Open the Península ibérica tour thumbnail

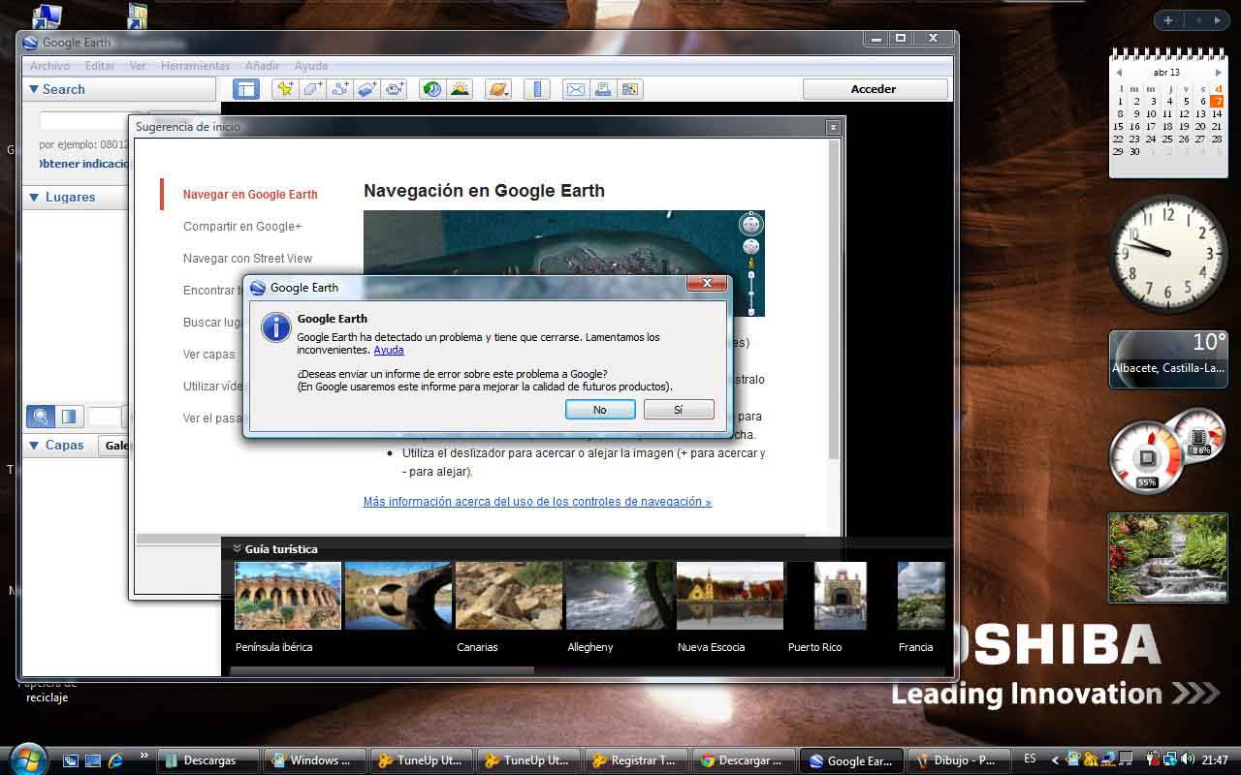click(x=288, y=596)
